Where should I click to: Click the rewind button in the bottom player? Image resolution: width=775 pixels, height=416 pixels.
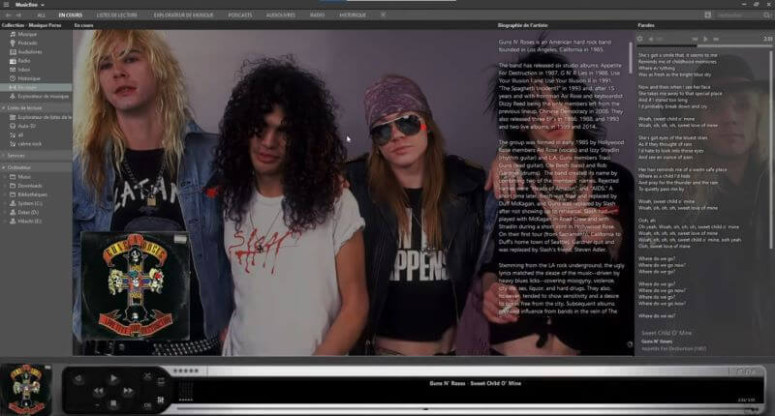pyautogui.click(x=99, y=391)
